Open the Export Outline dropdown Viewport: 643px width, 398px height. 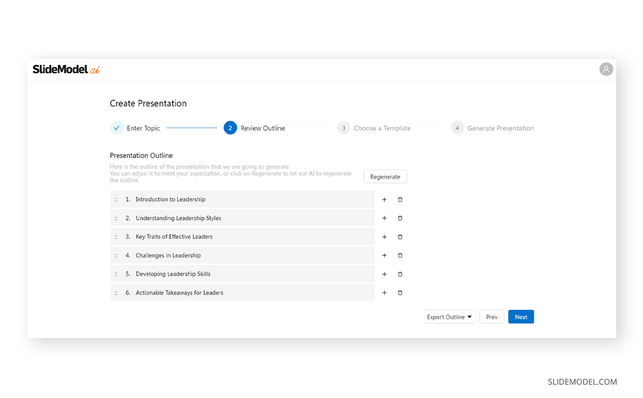click(449, 317)
